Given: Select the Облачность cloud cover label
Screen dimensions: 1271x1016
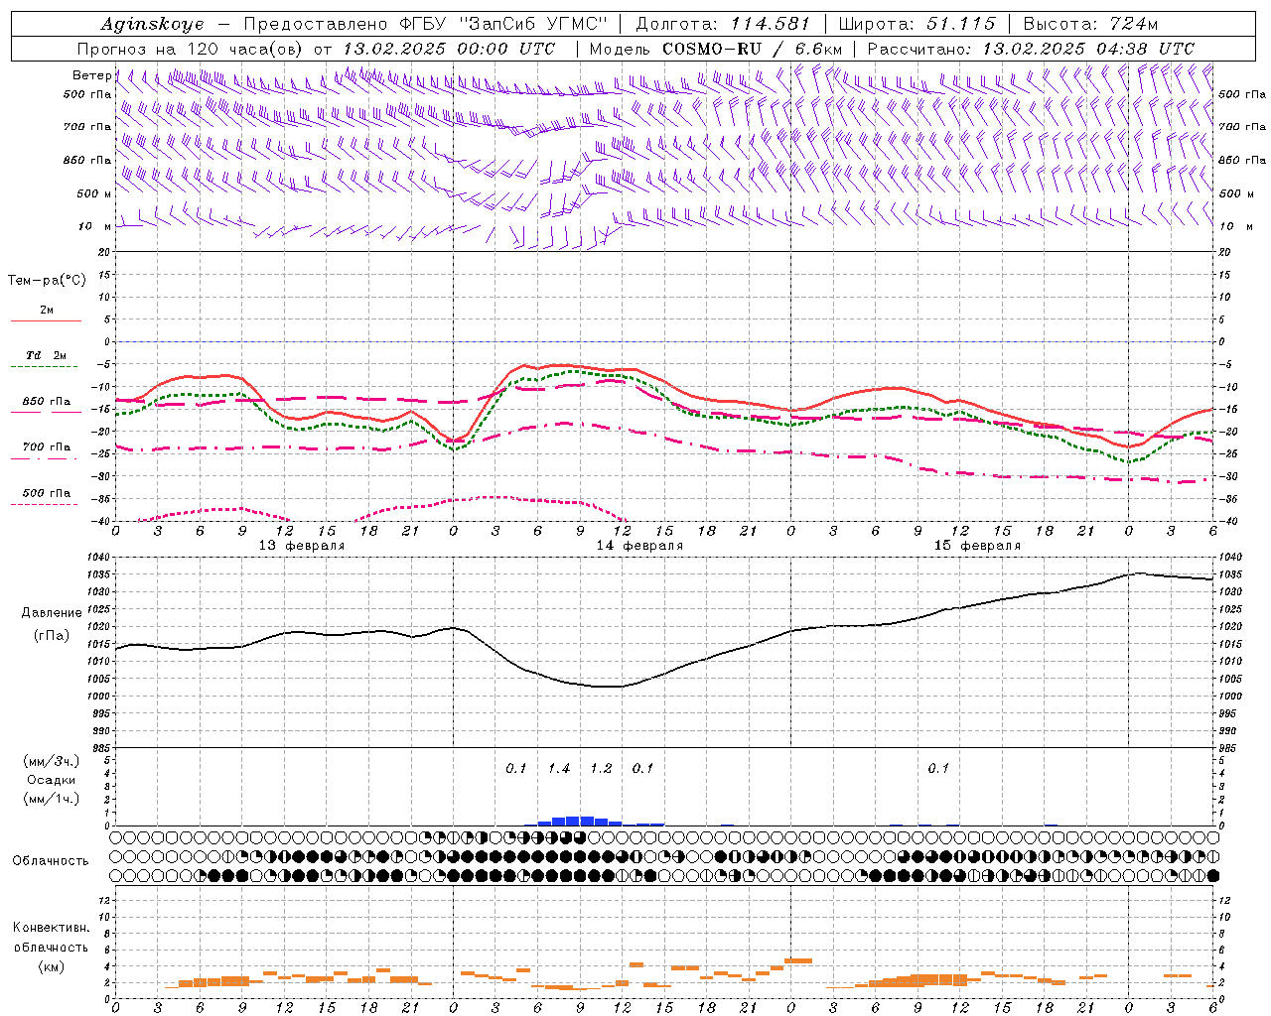Looking at the screenshot, I should 51,861.
